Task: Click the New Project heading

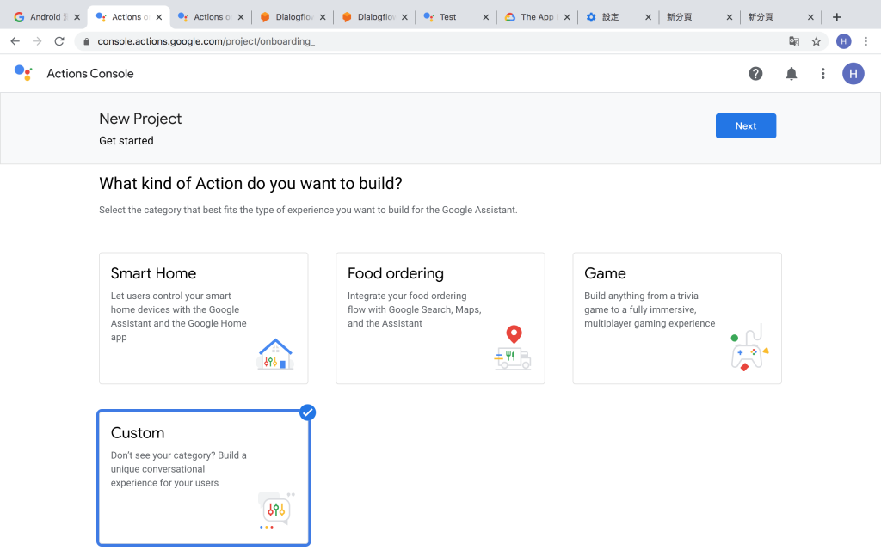Action: (x=140, y=119)
